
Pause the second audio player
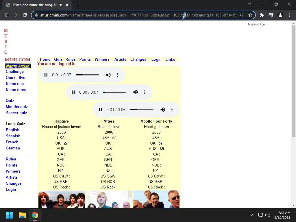click(x=73, y=92)
